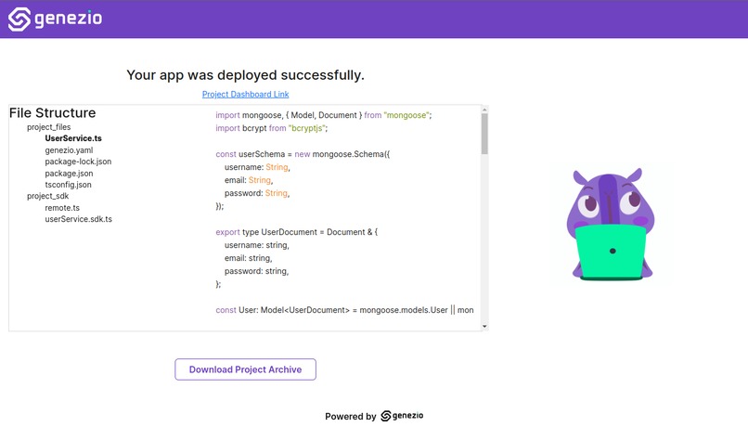Click the 'Powered by' footer text
The width and height of the screenshot is (748, 440).
pos(351,416)
